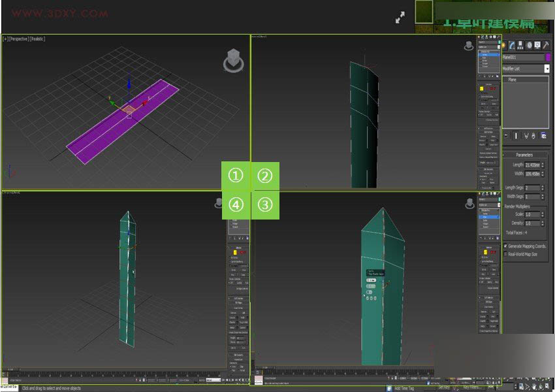
Task: Click the Set Key button
Action: tap(443, 387)
